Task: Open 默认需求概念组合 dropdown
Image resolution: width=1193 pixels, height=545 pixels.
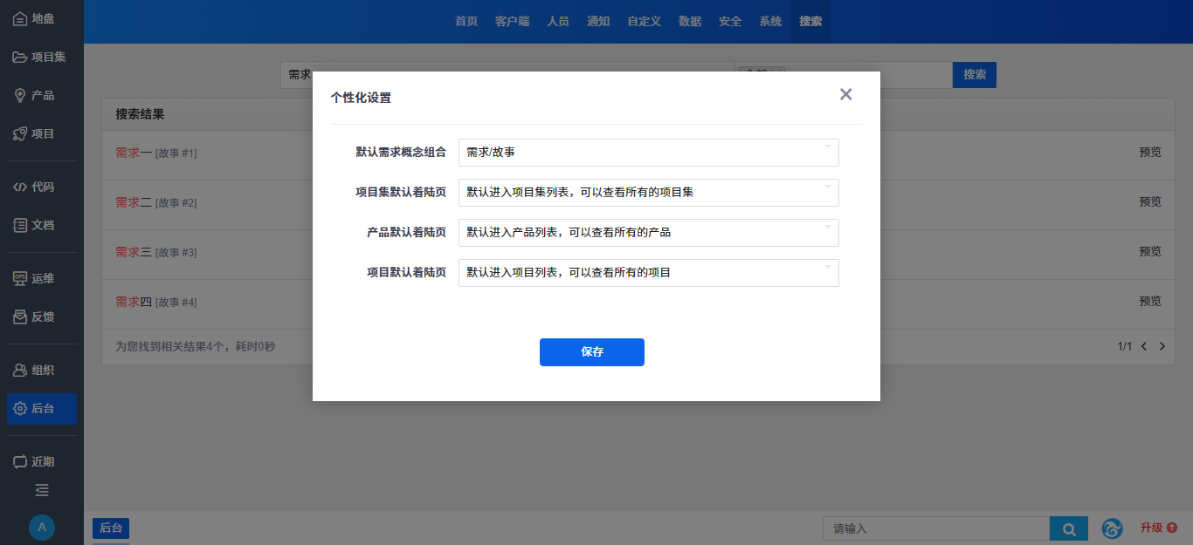Action: (649, 153)
